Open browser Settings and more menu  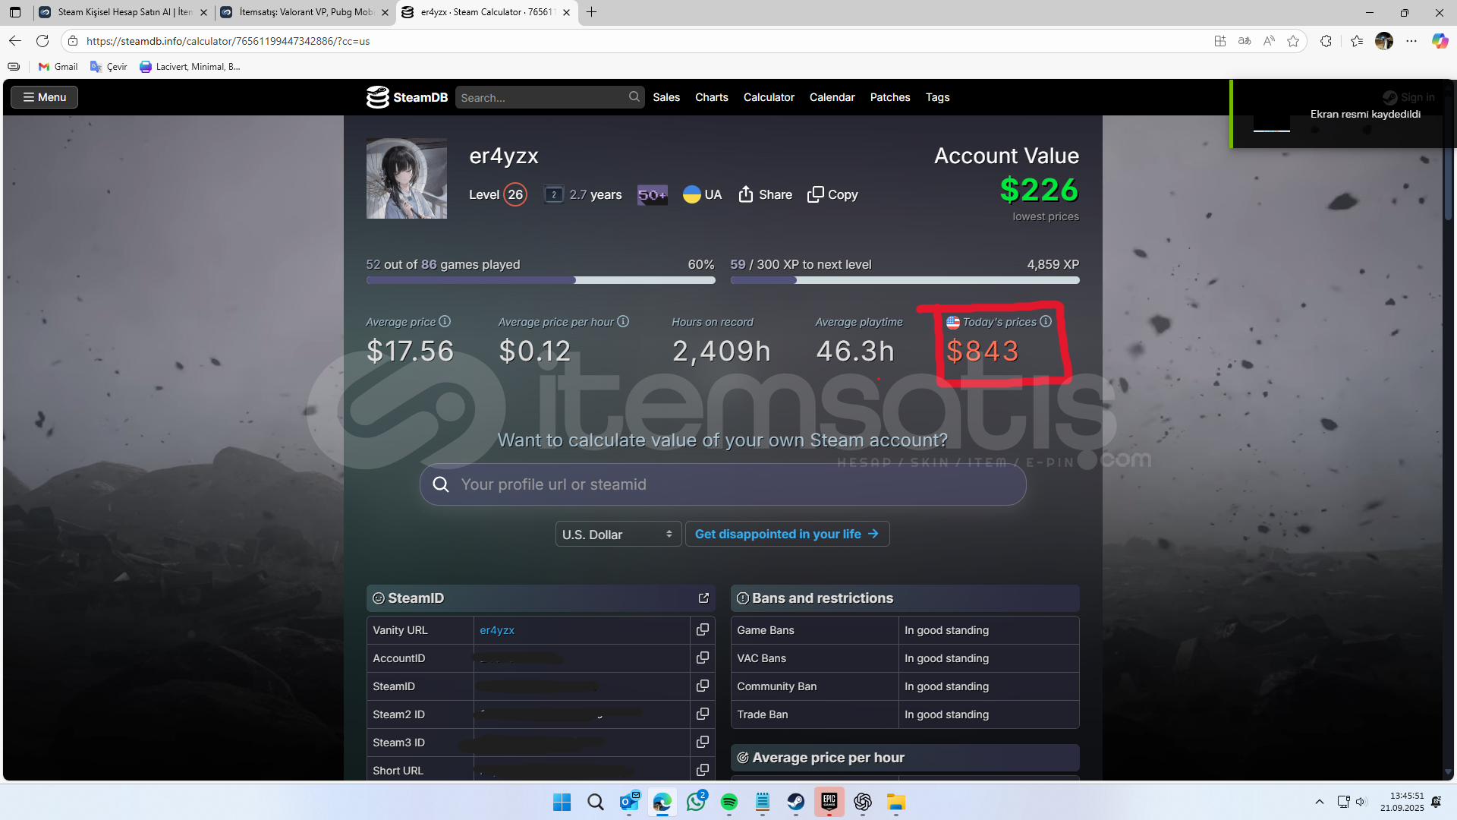(x=1411, y=41)
